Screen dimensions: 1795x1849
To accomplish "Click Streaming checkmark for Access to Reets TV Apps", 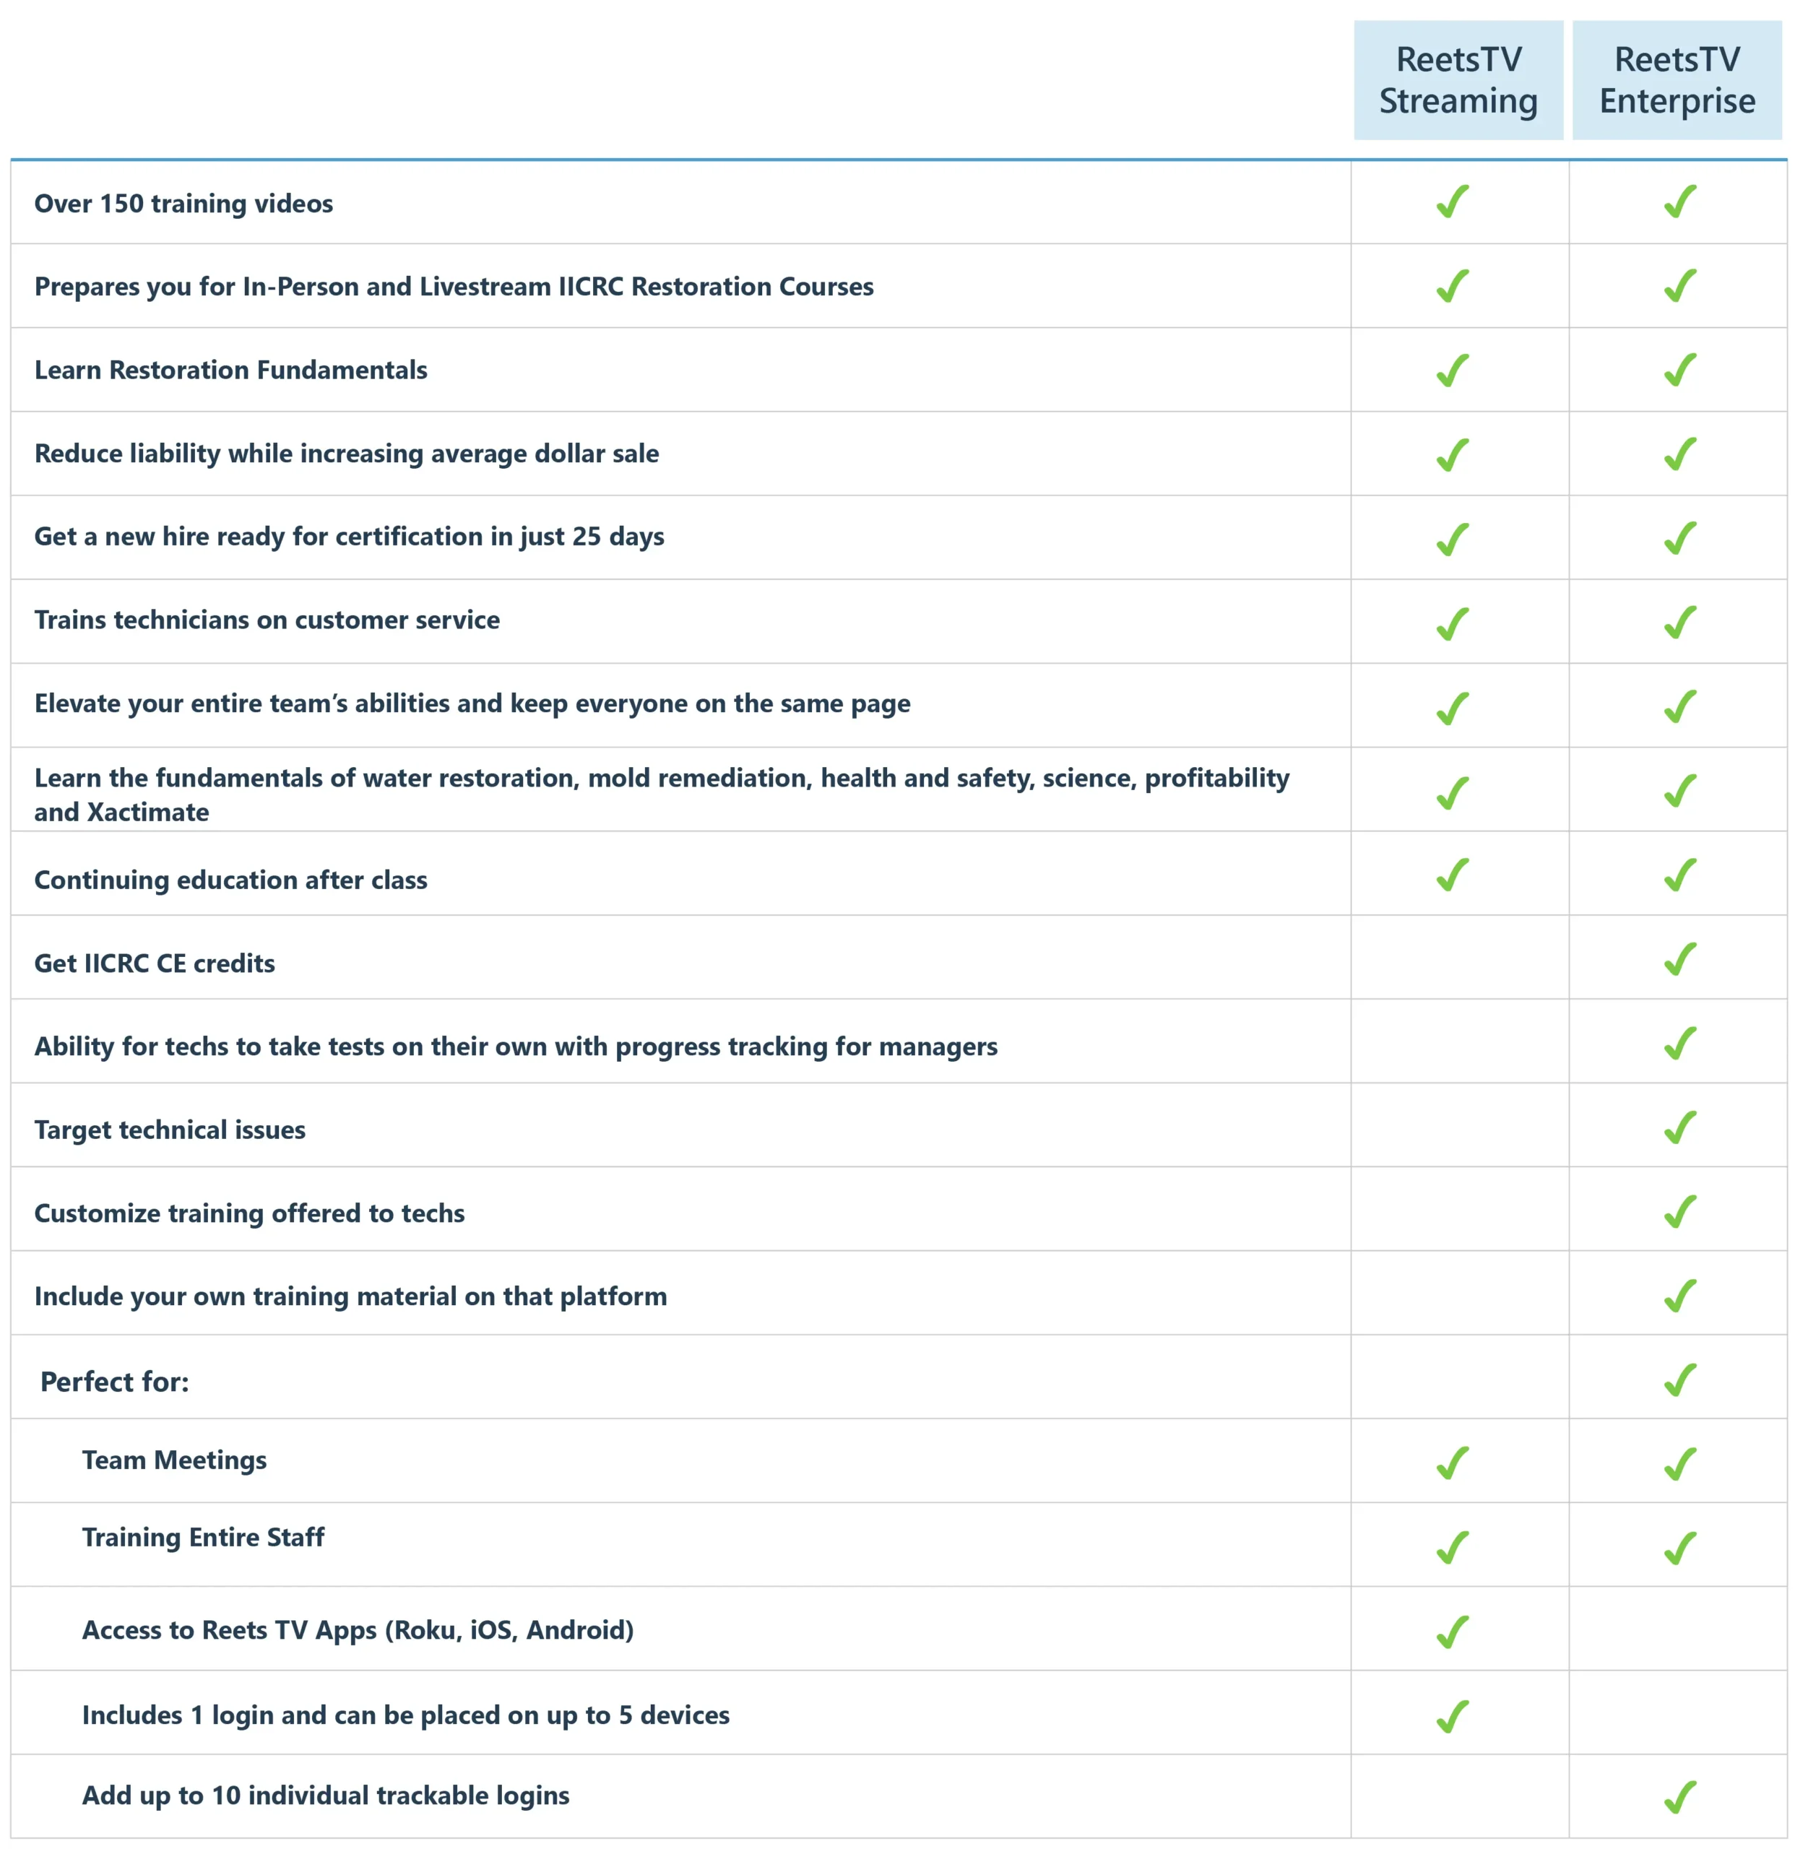I will 1453,1631.
